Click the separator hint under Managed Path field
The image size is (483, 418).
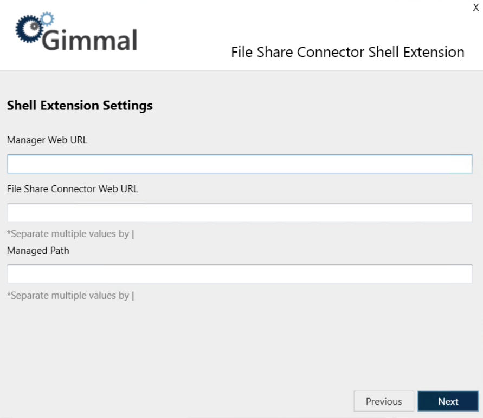pyautogui.click(x=70, y=296)
